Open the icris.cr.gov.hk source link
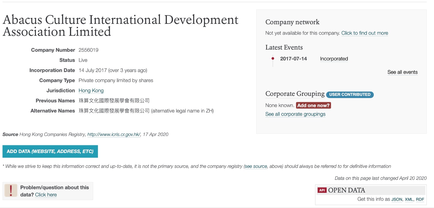 114,134
